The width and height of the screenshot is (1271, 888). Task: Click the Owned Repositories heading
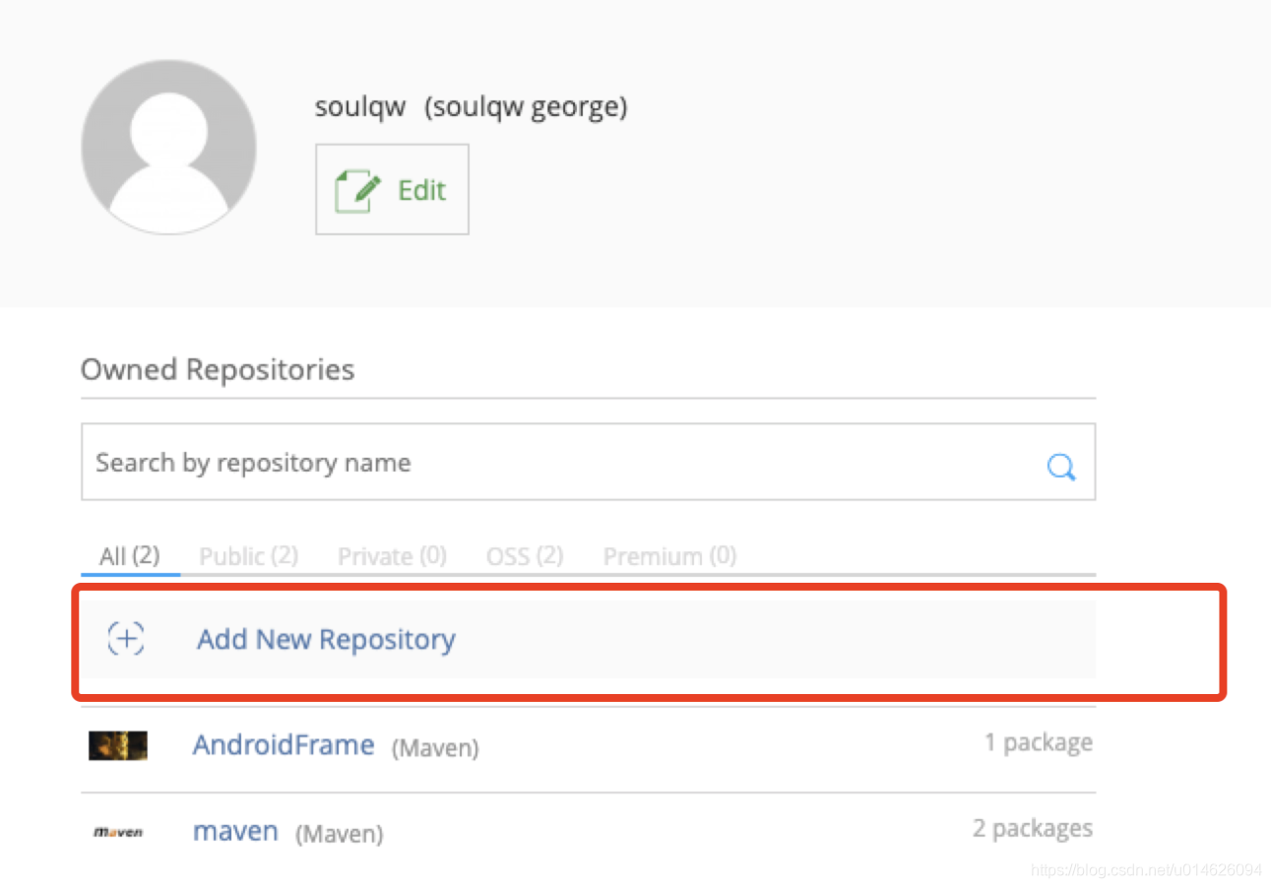tap(218, 370)
